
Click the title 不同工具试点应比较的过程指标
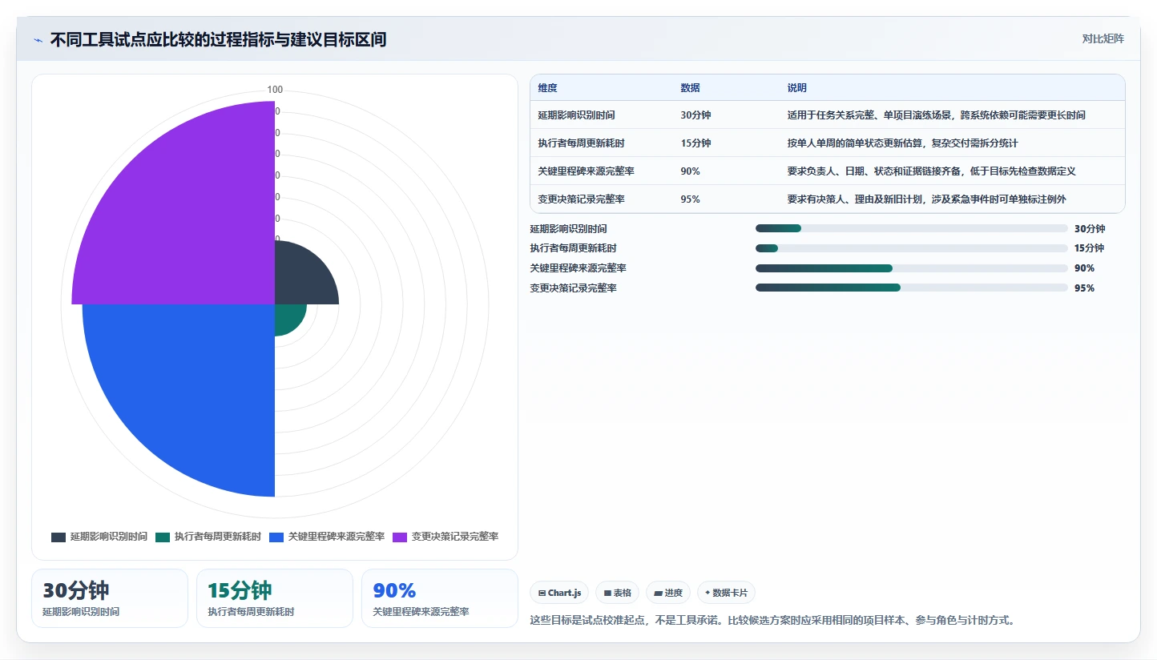coord(218,40)
